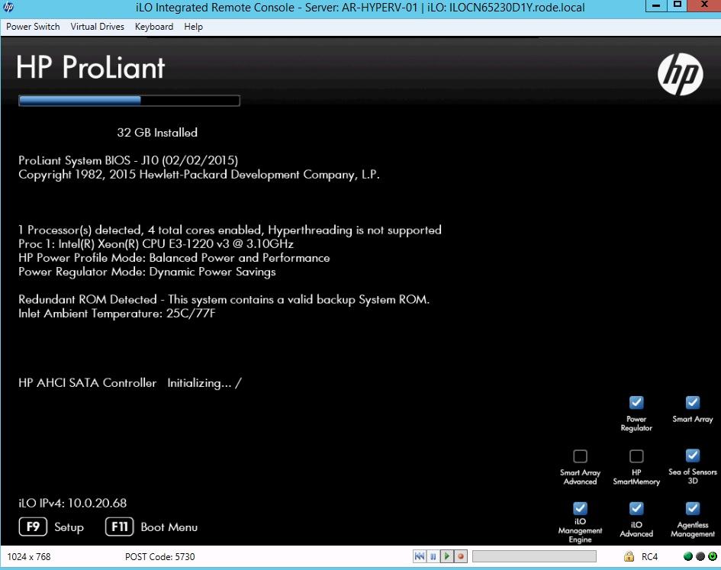
Task: Click the RC4 encryption label
Action: click(649, 557)
